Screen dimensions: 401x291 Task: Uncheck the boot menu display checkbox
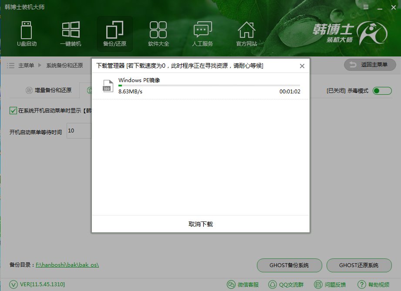click(13, 110)
